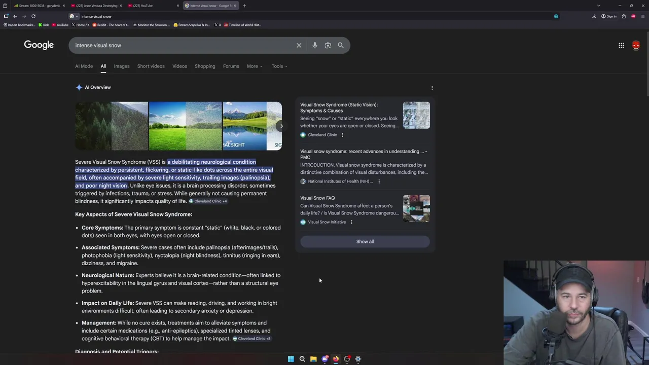This screenshot has height=365, width=649.
Task: Switch to Images results tab
Action: (122, 66)
